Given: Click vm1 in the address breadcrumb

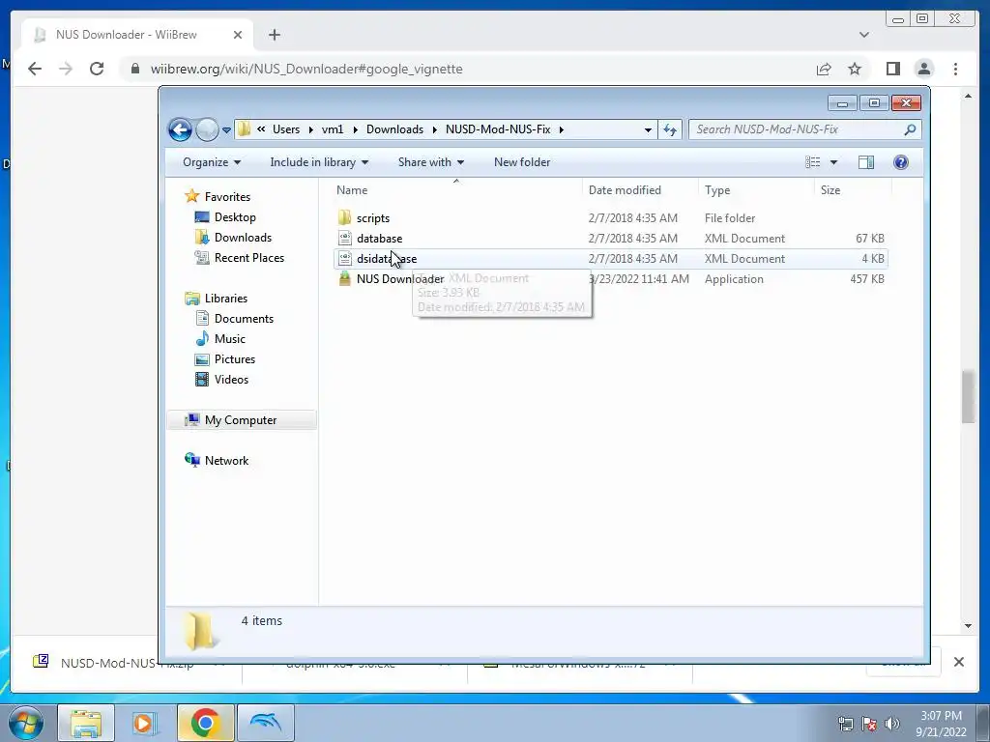Looking at the screenshot, I should 333,129.
